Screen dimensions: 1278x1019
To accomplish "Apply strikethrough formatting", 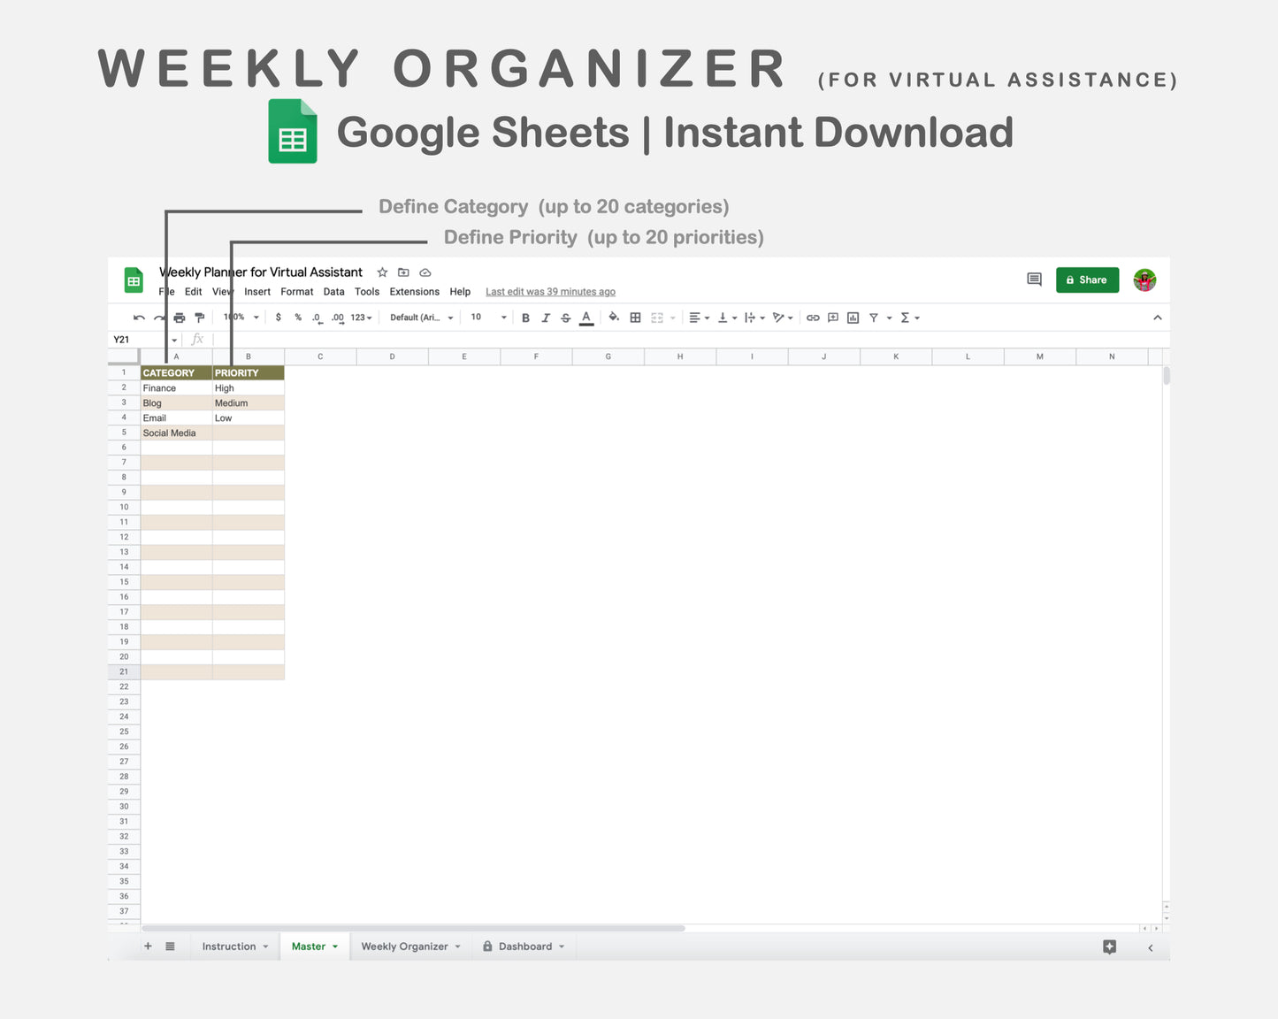I will click(x=566, y=317).
